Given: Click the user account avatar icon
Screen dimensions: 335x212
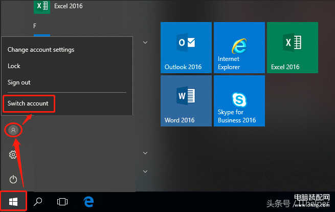Looking at the screenshot, I should pos(13,130).
